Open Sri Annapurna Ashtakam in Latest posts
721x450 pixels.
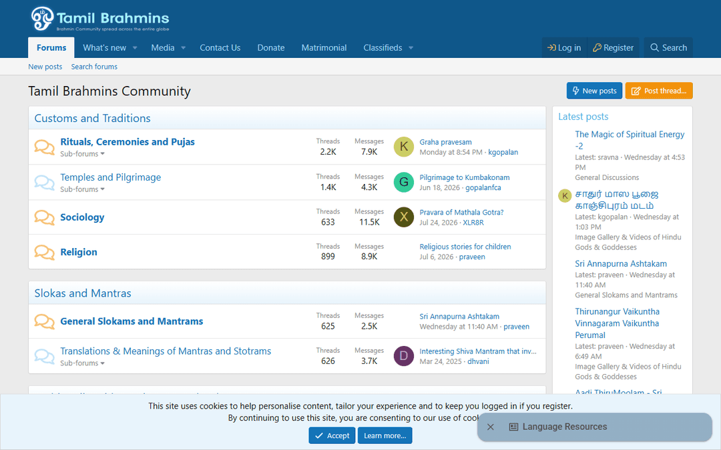(621, 263)
